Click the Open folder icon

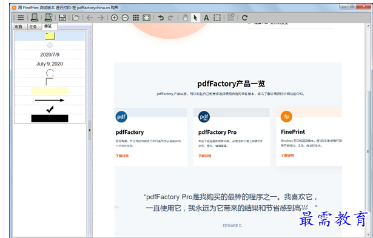[x=76, y=18]
